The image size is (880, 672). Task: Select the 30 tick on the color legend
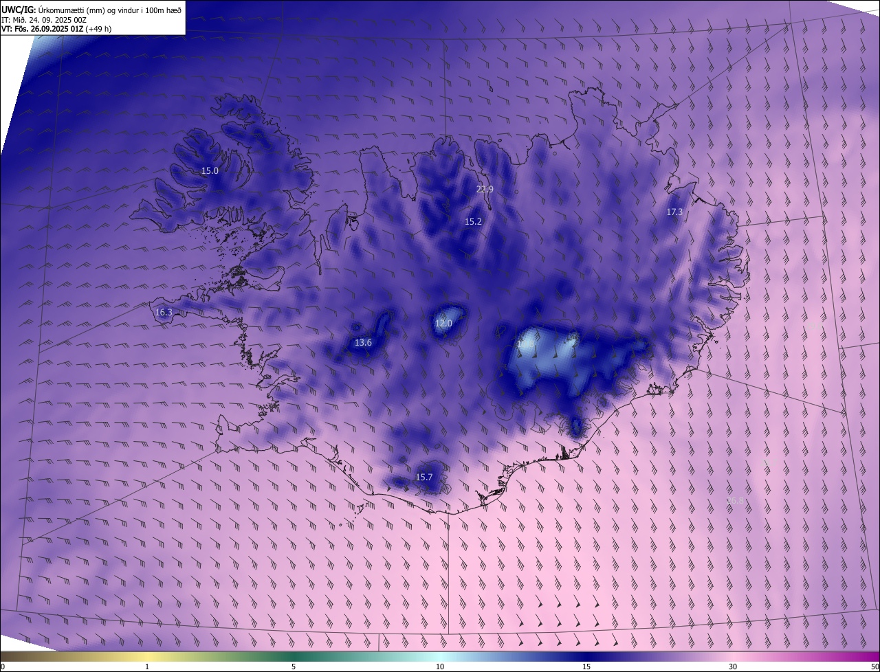point(733,667)
